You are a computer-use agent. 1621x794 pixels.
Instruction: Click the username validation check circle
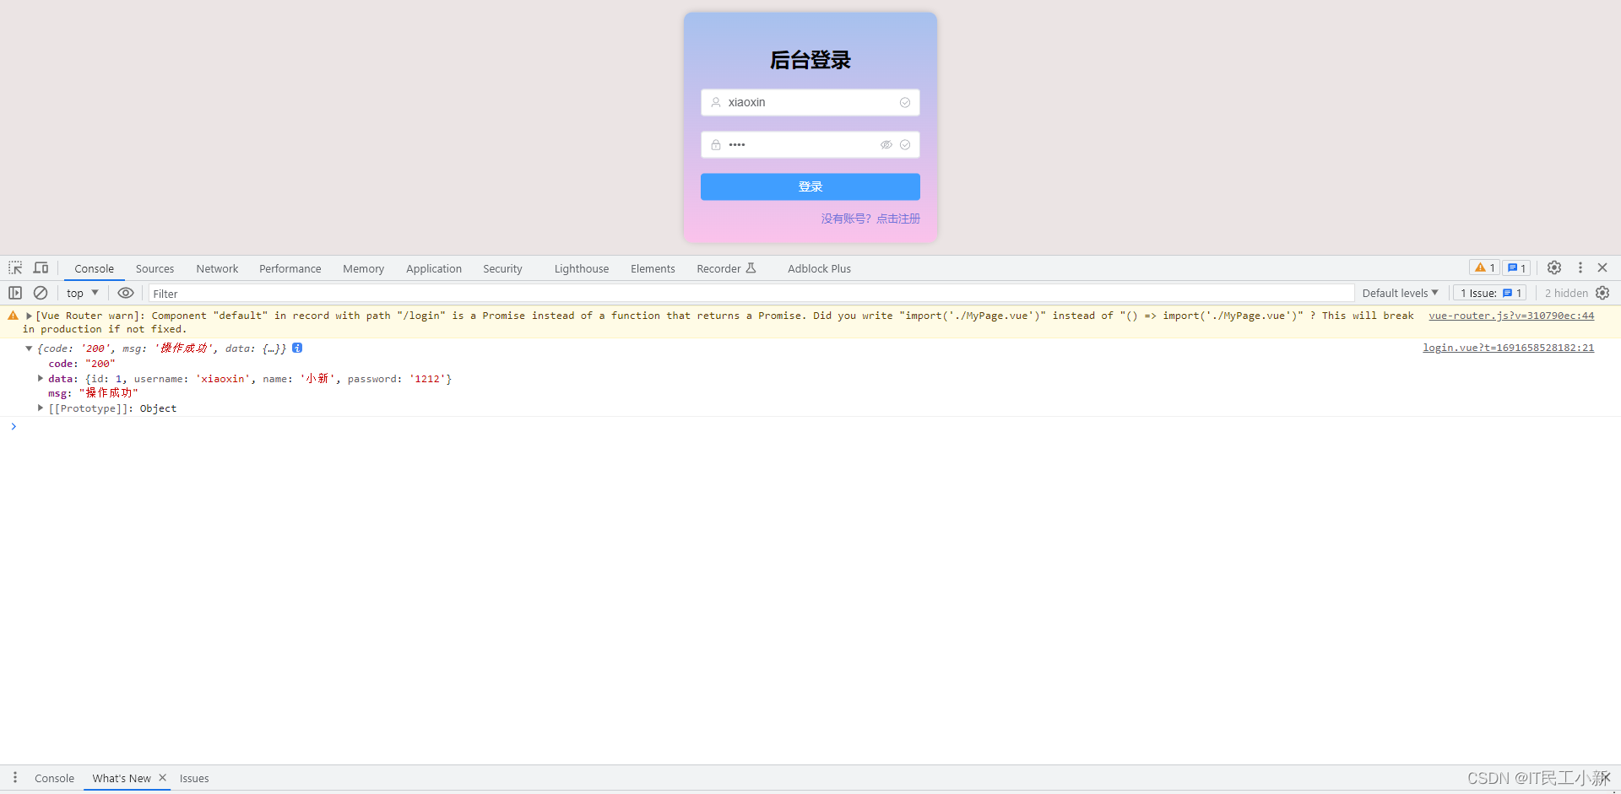coord(904,102)
